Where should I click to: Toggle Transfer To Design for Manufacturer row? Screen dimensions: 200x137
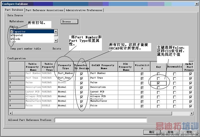[x=82, y=102]
